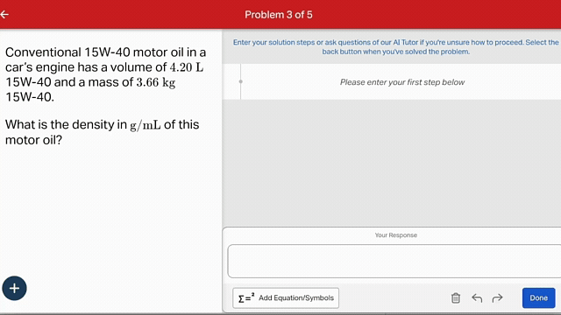561x315 pixels.
Task: Click the Your Response label
Action: tap(395, 235)
